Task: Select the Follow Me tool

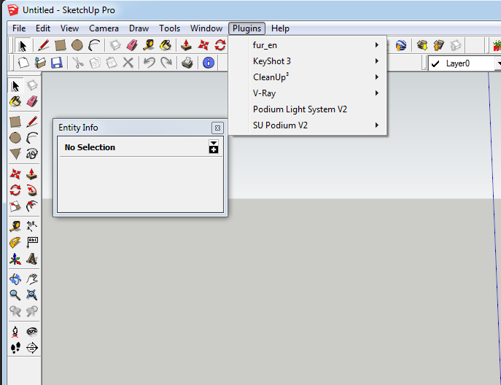Action: [32, 190]
